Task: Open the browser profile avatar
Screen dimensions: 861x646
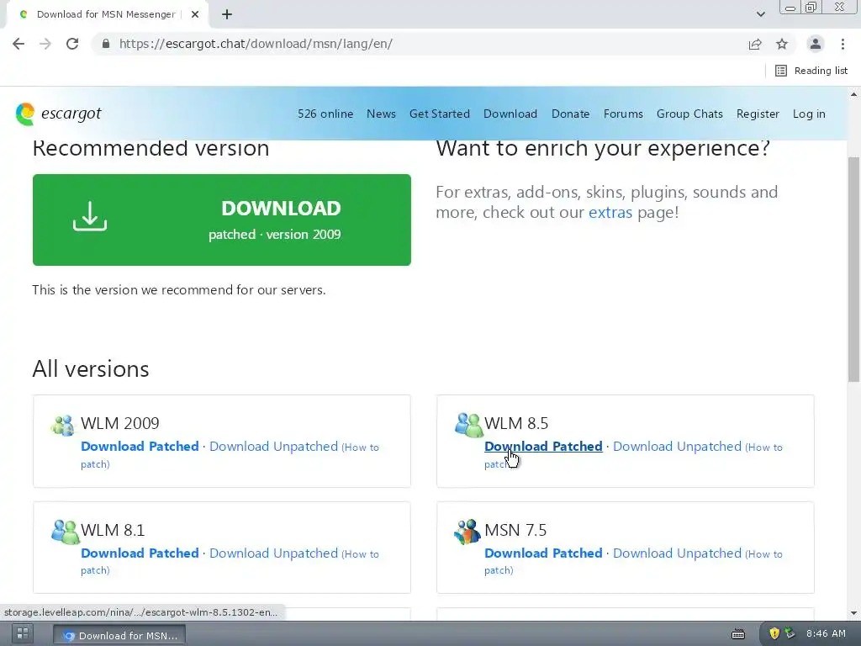Action: [x=816, y=44]
